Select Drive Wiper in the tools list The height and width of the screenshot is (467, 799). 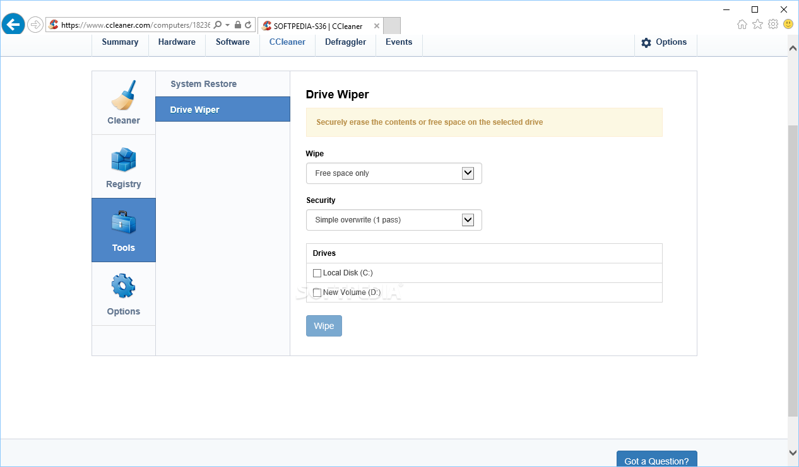[223, 109]
